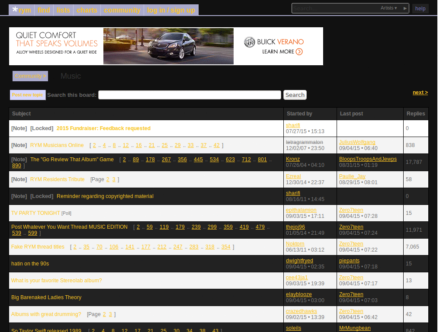Open the charts menu
The width and height of the screenshot is (443, 332).
87,10
